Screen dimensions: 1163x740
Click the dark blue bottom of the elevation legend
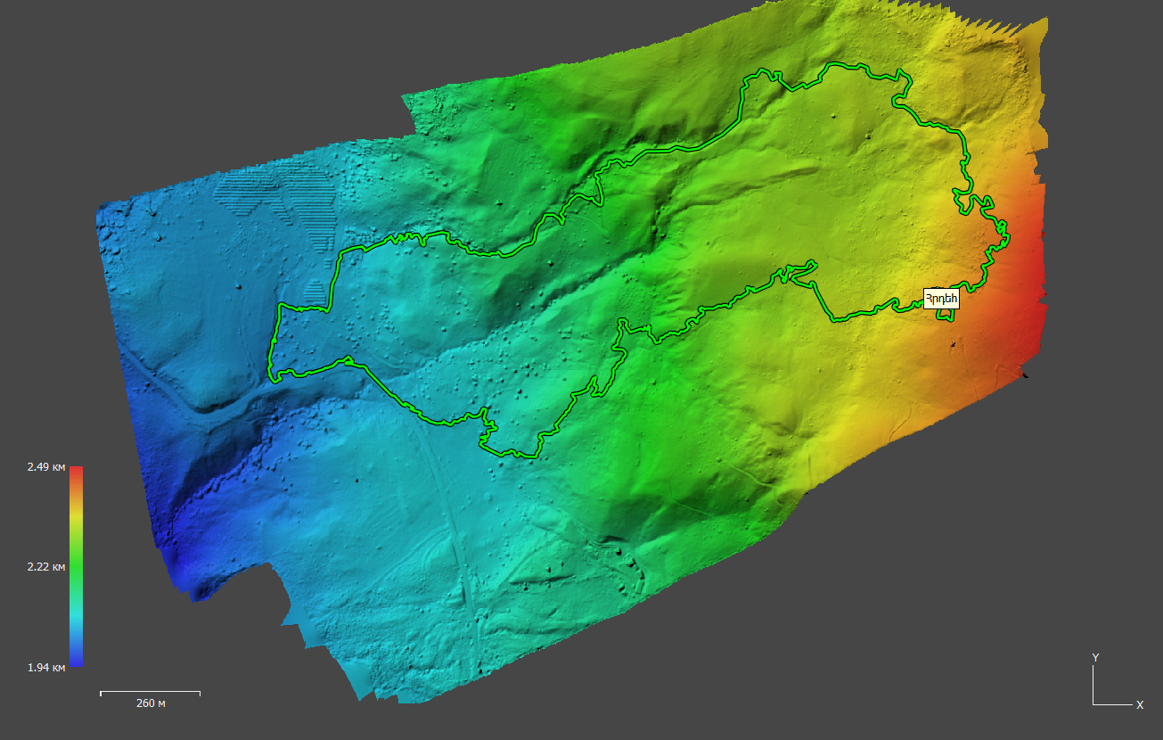[77, 661]
